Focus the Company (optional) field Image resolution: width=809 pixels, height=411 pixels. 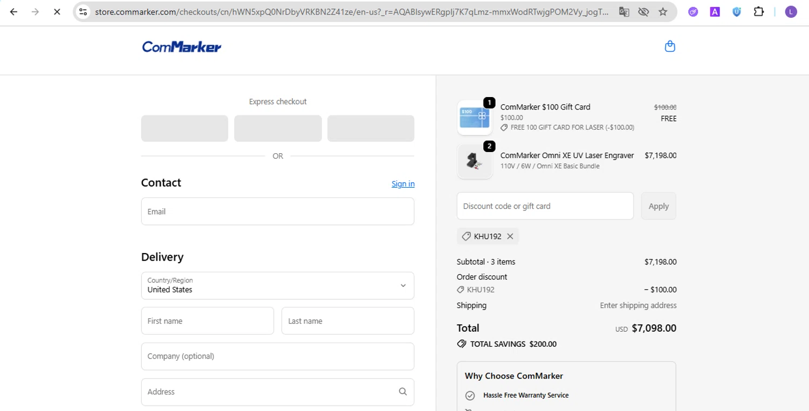click(278, 357)
